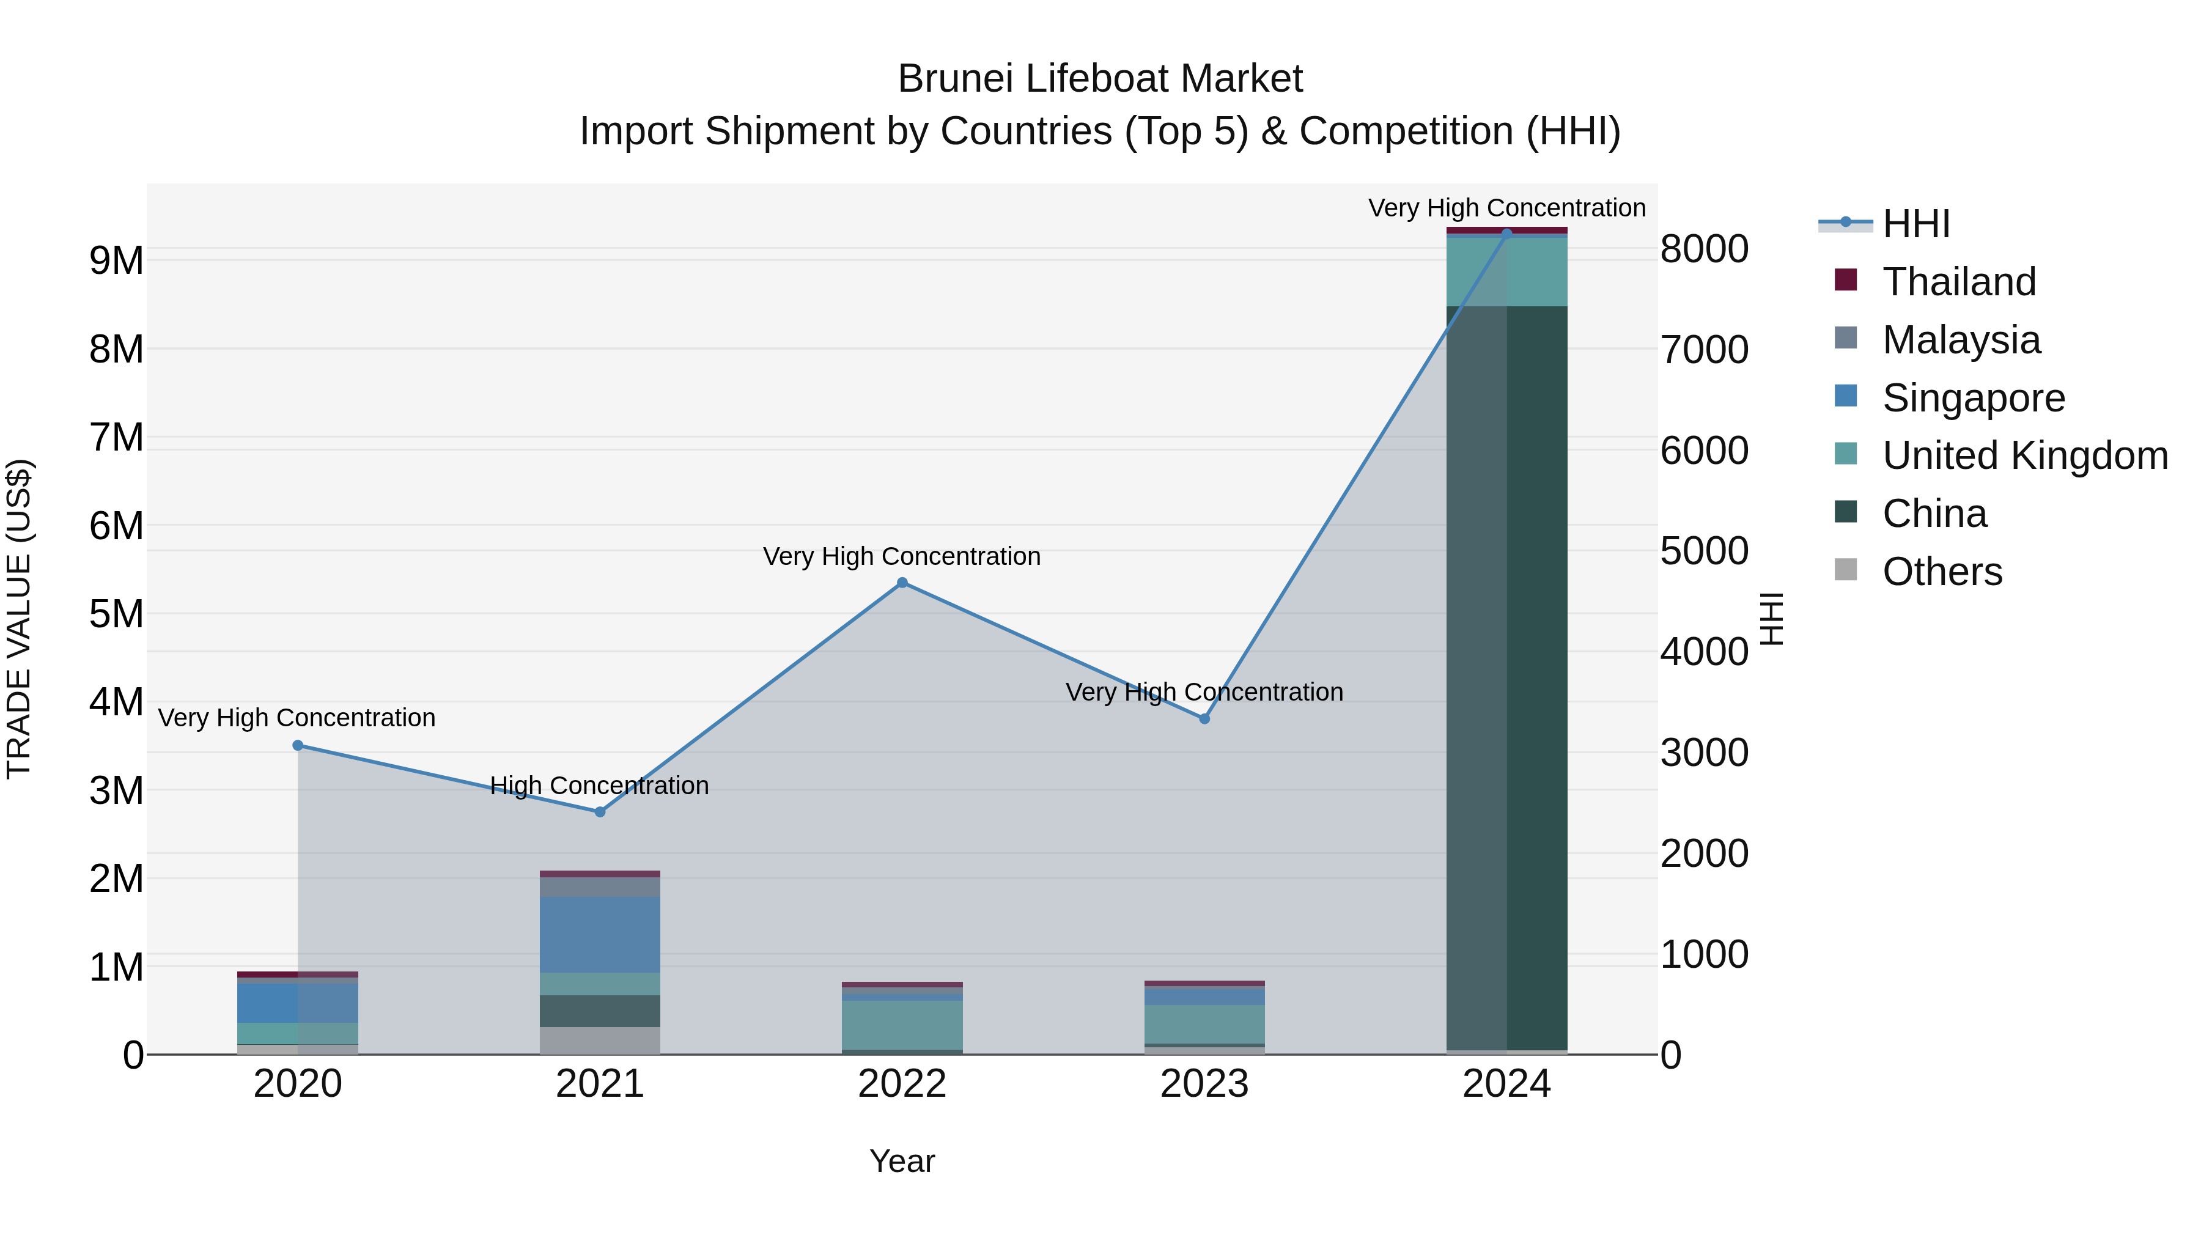The width and height of the screenshot is (2201, 1238).
Task: Click the United Kingdom legend color swatch
Action: [x=1846, y=454]
